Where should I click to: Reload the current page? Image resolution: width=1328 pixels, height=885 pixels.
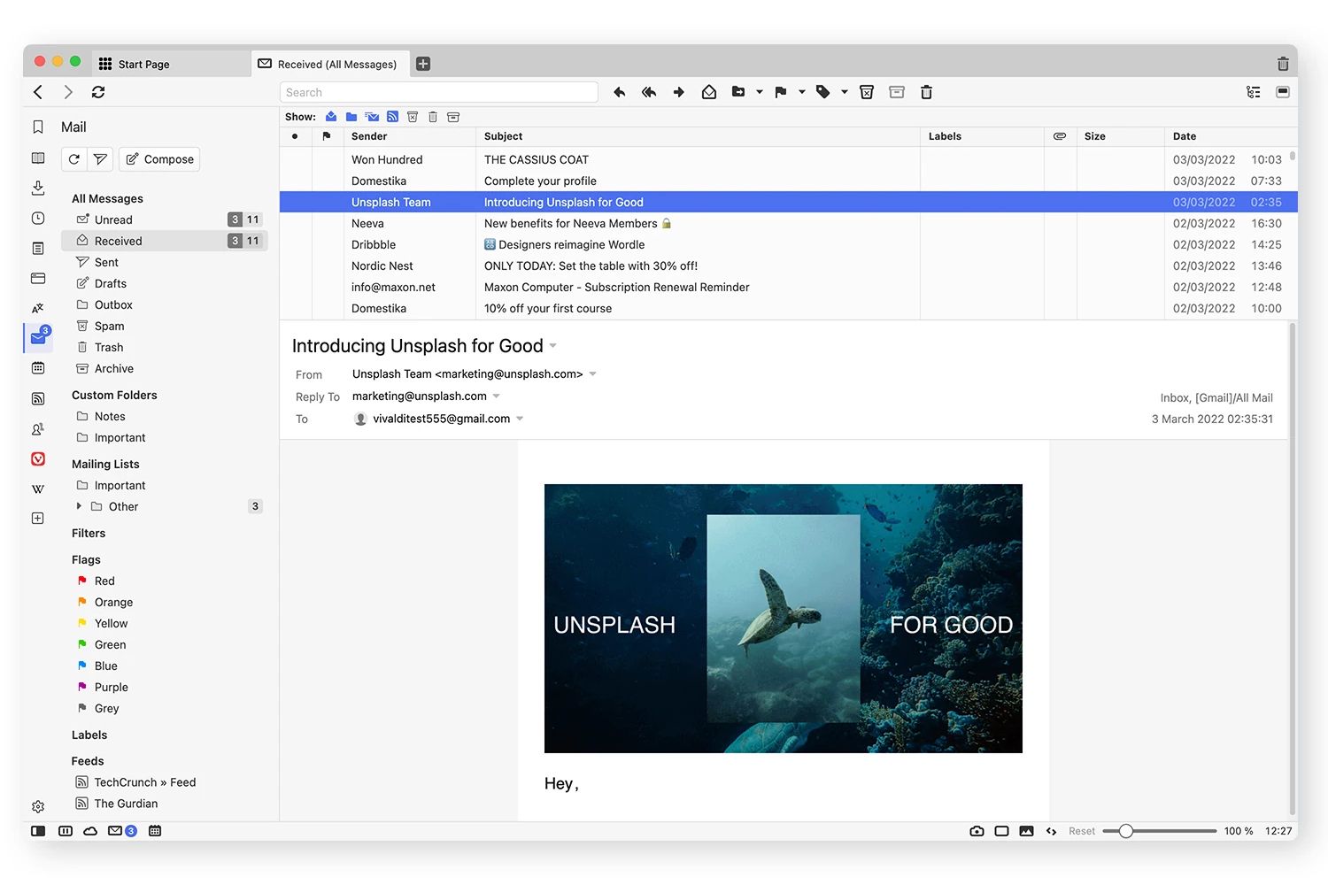pos(98,92)
